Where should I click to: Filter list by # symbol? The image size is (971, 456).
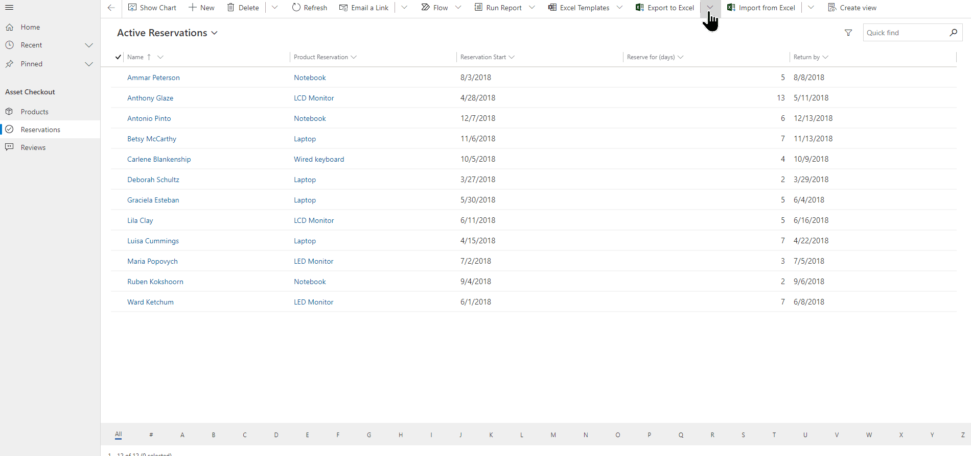click(x=151, y=435)
